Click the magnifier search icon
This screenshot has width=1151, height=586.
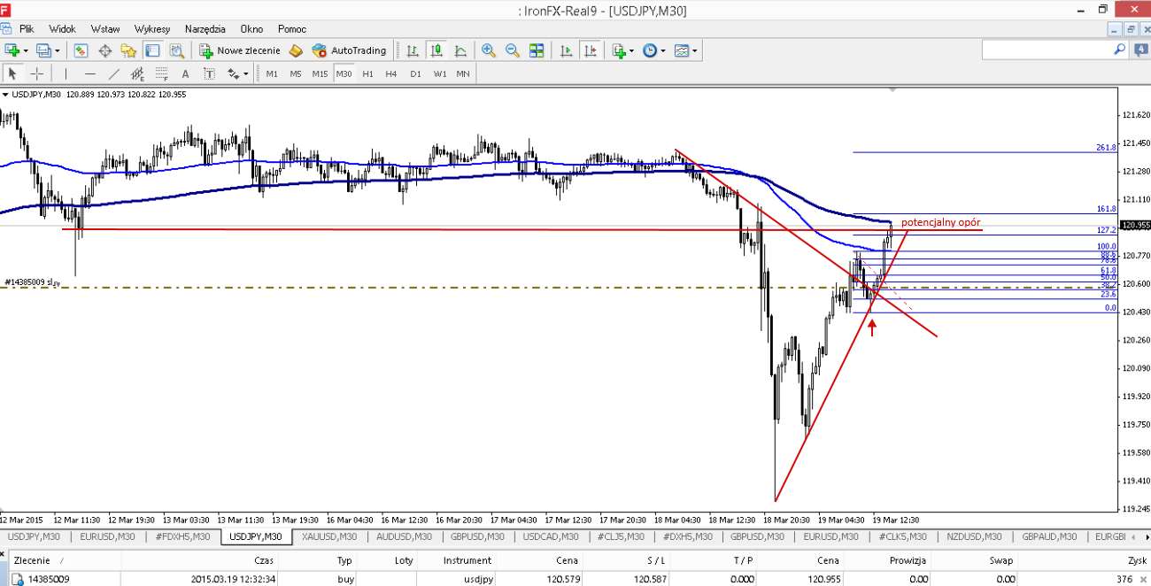click(1119, 50)
